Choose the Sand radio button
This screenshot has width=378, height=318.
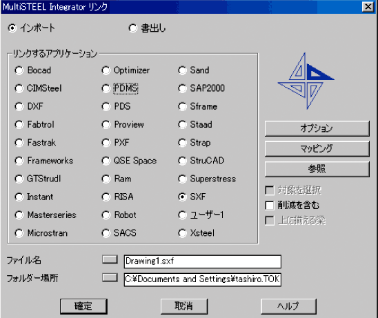182,70
